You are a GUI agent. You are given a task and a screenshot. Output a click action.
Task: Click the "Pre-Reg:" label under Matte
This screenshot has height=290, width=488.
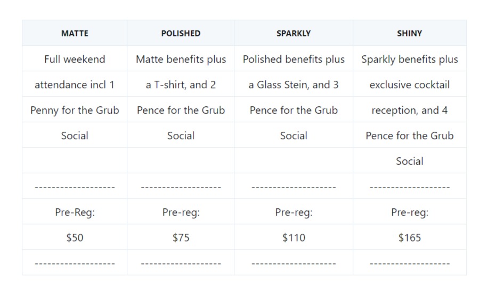click(x=75, y=212)
